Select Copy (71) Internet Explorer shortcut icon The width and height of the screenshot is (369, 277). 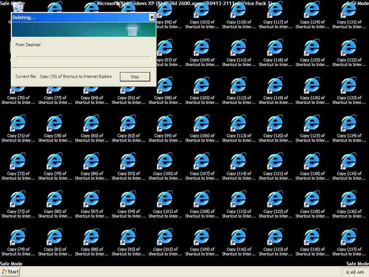[18, 123]
